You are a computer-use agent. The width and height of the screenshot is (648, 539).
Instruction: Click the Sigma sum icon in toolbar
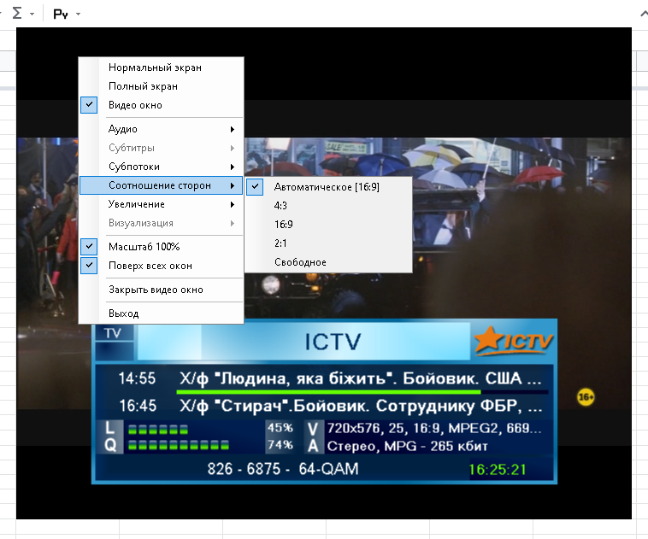coord(17,15)
